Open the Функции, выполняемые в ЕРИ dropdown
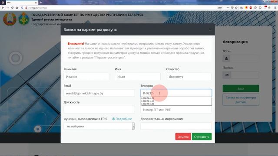278x156 pixels. (99, 126)
